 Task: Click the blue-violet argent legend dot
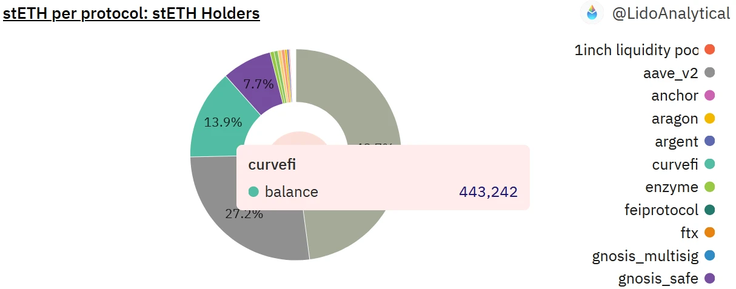[710, 141]
